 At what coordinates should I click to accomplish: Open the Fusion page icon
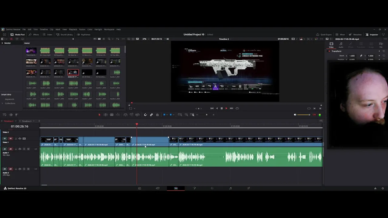(x=194, y=188)
